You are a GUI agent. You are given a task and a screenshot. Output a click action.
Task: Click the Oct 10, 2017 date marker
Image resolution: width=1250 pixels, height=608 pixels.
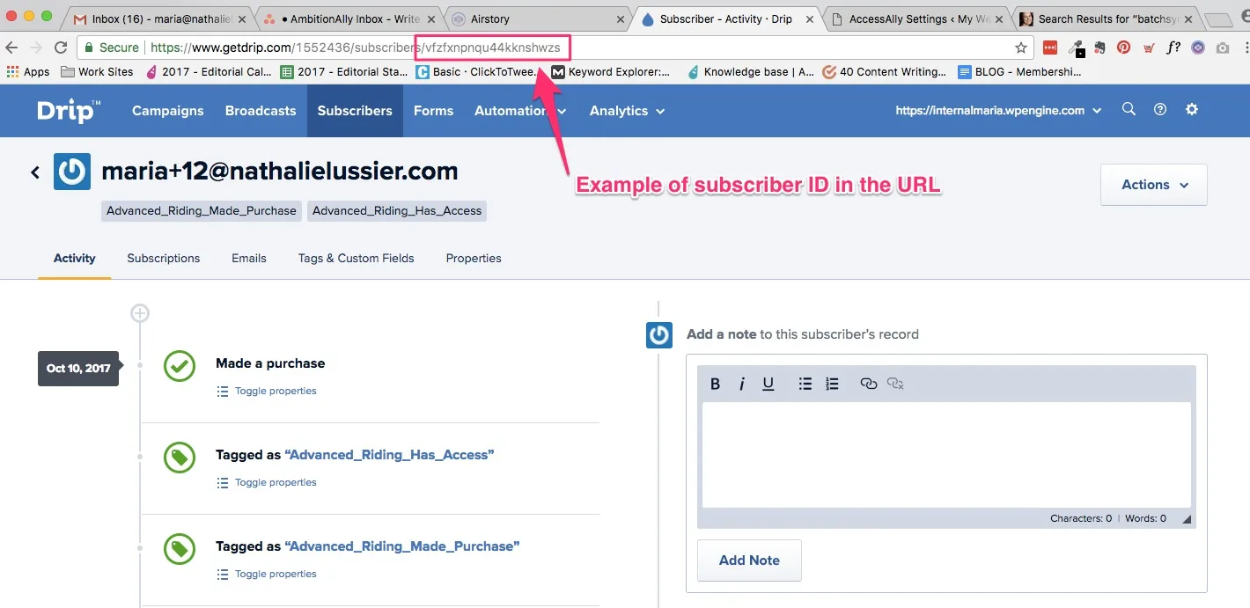pos(78,368)
